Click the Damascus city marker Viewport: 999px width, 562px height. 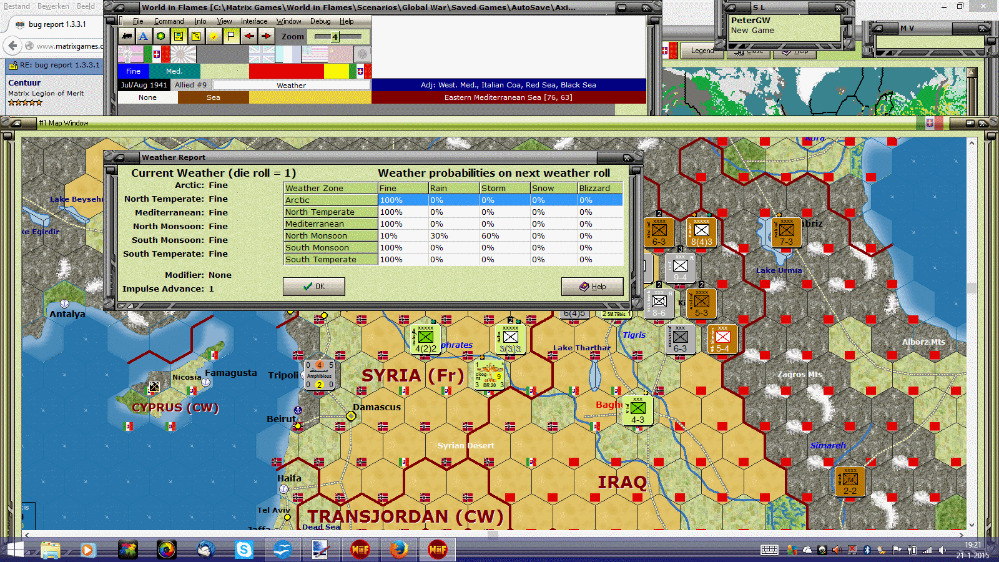coord(351,416)
